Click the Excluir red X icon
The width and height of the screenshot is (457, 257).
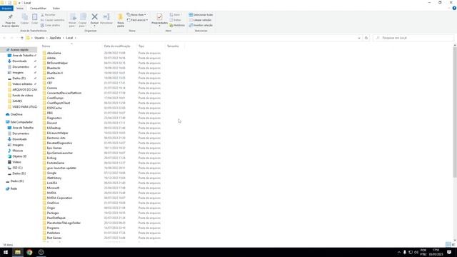[x=94, y=17]
